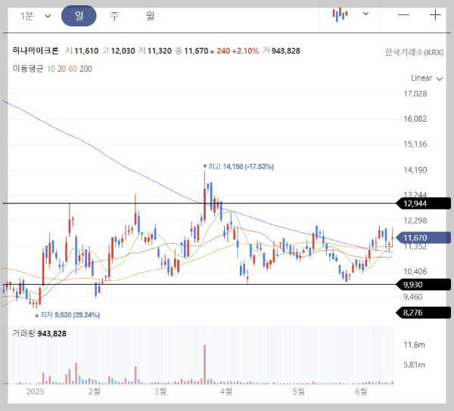Click the 12,298 price axis label
The height and width of the screenshot is (411, 454).
point(415,221)
